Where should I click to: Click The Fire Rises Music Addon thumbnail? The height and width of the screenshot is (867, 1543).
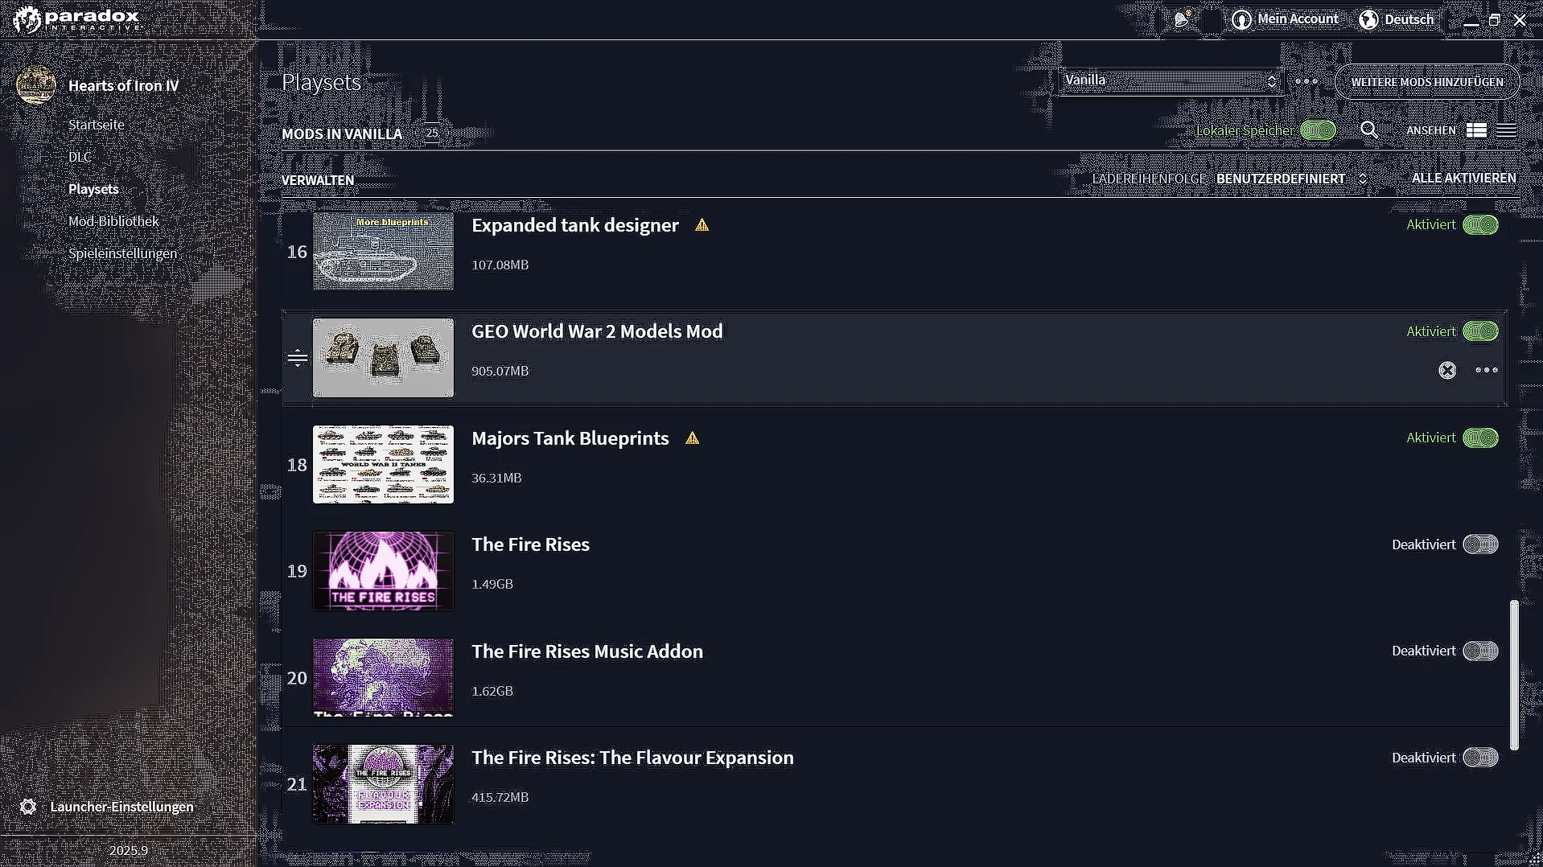point(383,678)
